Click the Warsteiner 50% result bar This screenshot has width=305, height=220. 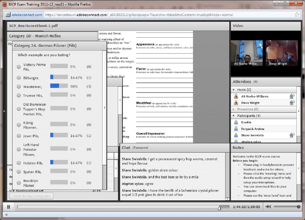pyautogui.click(x=59, y=86)
